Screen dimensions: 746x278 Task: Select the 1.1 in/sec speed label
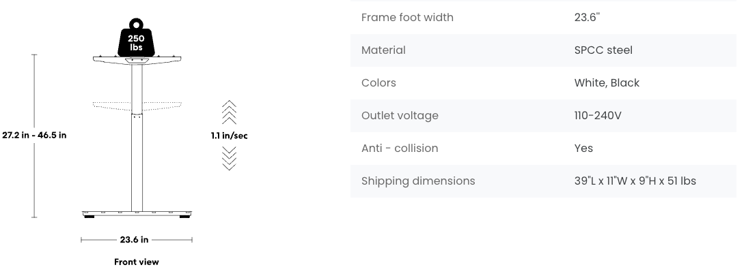[x=230, y=136]
